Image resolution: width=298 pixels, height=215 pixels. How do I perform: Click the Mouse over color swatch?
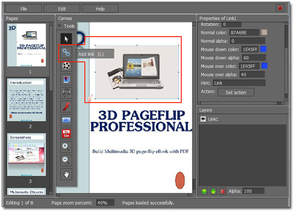tap(265, 66)
